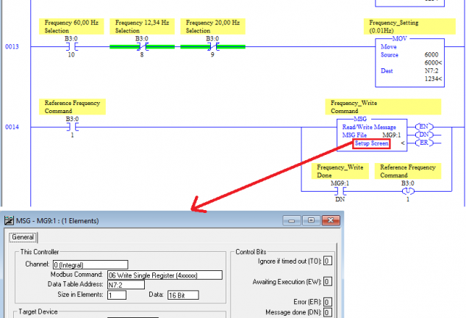466x318 pixels.
Task: Click Frequency 20,00 Hz Selection comment
Action: [x=213, y=26]
